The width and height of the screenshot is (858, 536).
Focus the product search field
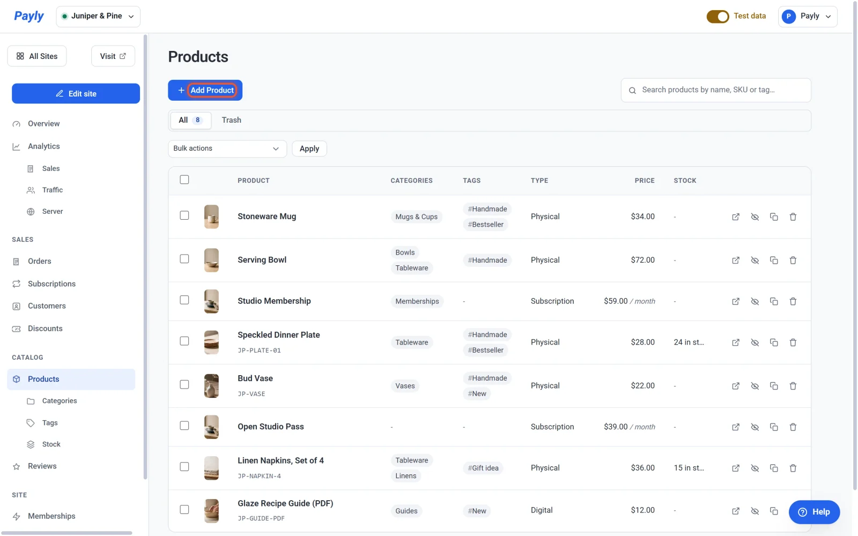[x=716, y=90]
